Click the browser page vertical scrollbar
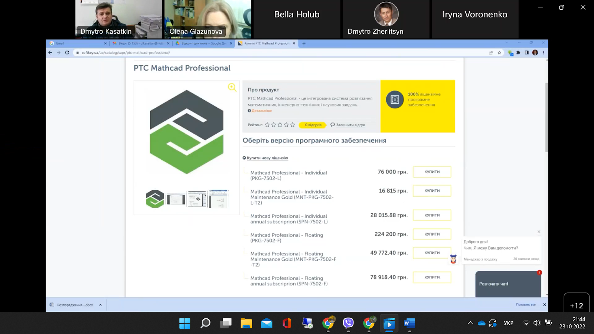The image size is (594, 334). pos(546,117)
